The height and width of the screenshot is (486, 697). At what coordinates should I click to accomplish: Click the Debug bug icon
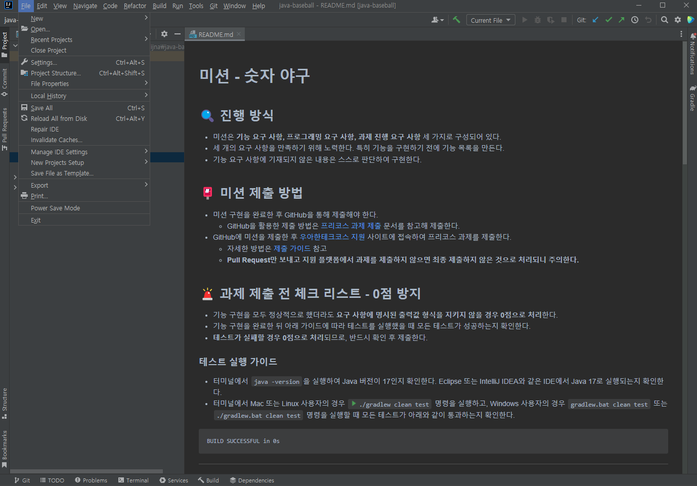[x=538, y=20]
